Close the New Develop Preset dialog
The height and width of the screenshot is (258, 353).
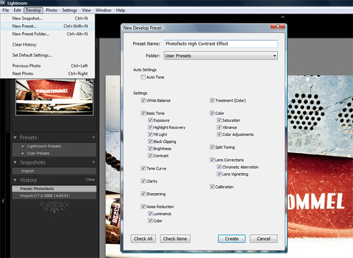click(278, 27)
